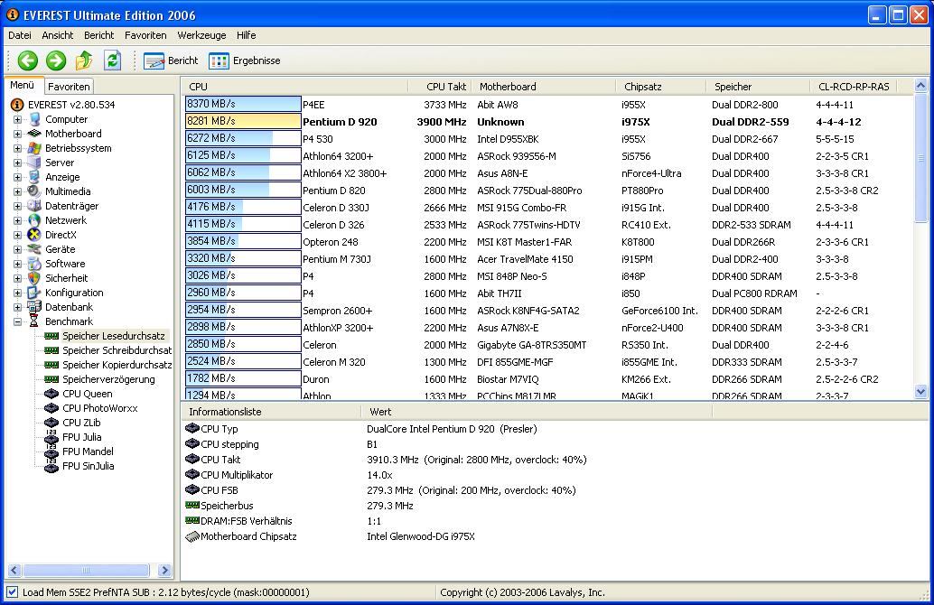Select the Geräte icon in the tree

pyautogui.click(x=34, y=249)
